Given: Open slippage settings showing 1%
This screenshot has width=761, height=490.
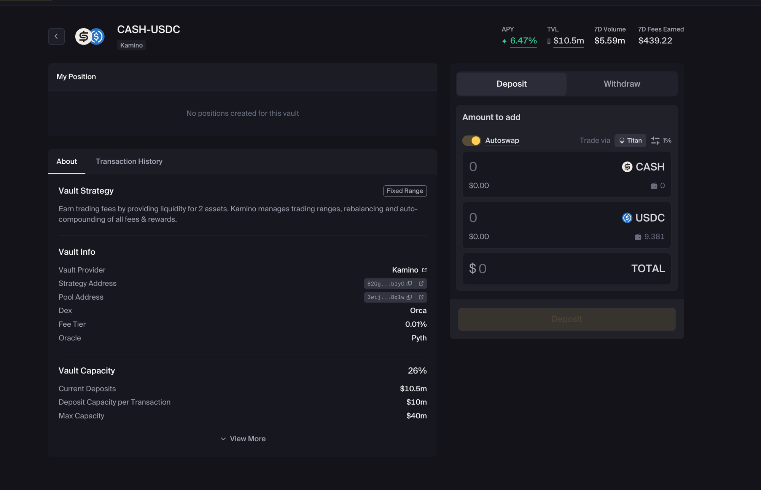Looking at the screenshot, I should [661, 140].
